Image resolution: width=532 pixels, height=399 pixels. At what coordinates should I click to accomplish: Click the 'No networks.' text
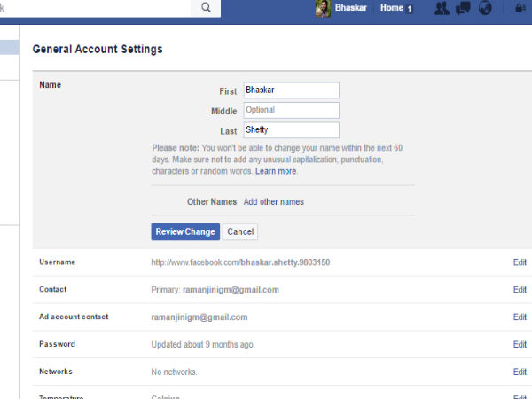pos(174,372)
